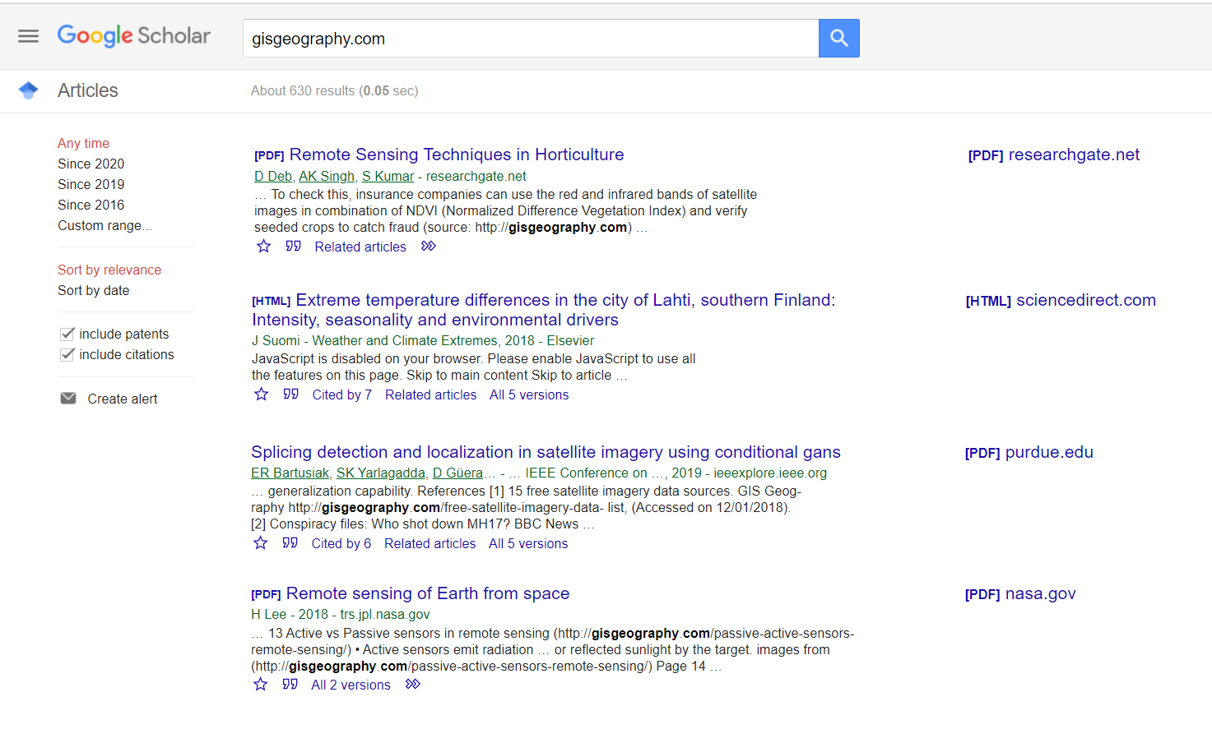Cite the Splicing detection article

[x=290, y=542]
